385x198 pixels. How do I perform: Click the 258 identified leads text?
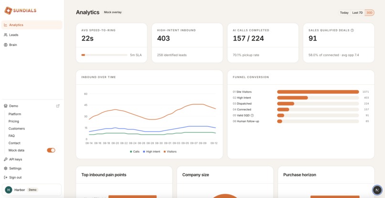coord(172,55)
